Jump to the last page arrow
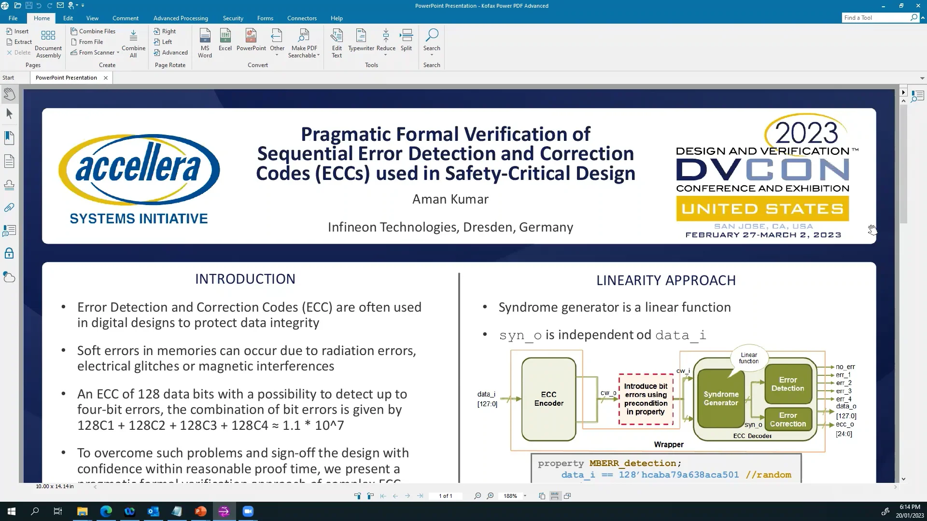 (420, 495)
